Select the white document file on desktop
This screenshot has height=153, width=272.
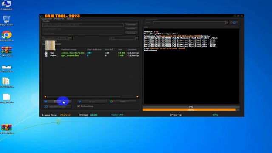coord(7,98)
